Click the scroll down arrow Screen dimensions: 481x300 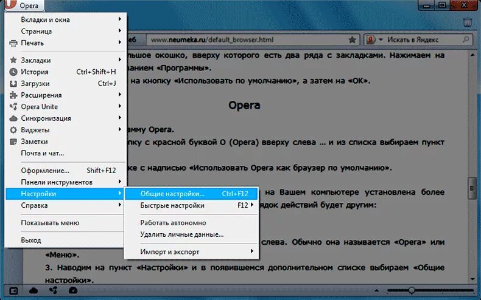coord(472,279)
